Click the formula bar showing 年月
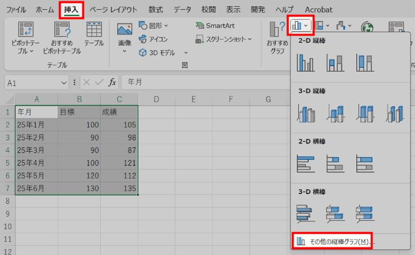Screen dimensions: 415x255 (206, 82)
